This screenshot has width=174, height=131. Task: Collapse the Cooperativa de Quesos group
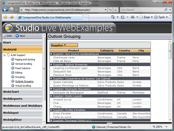coord(51,79)
